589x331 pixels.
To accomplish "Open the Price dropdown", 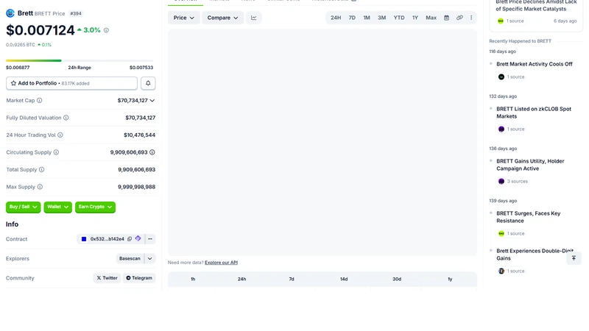I will [183, 18].
